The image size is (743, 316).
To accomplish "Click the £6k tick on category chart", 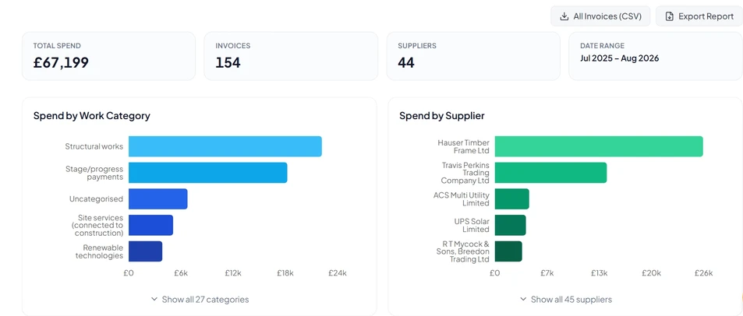I will tap(181, 273).
